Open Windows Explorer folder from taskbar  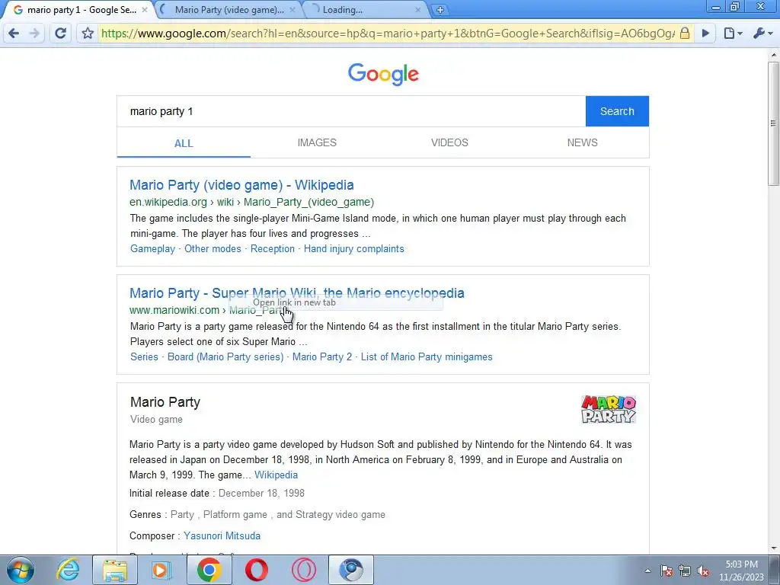[114, 570]
